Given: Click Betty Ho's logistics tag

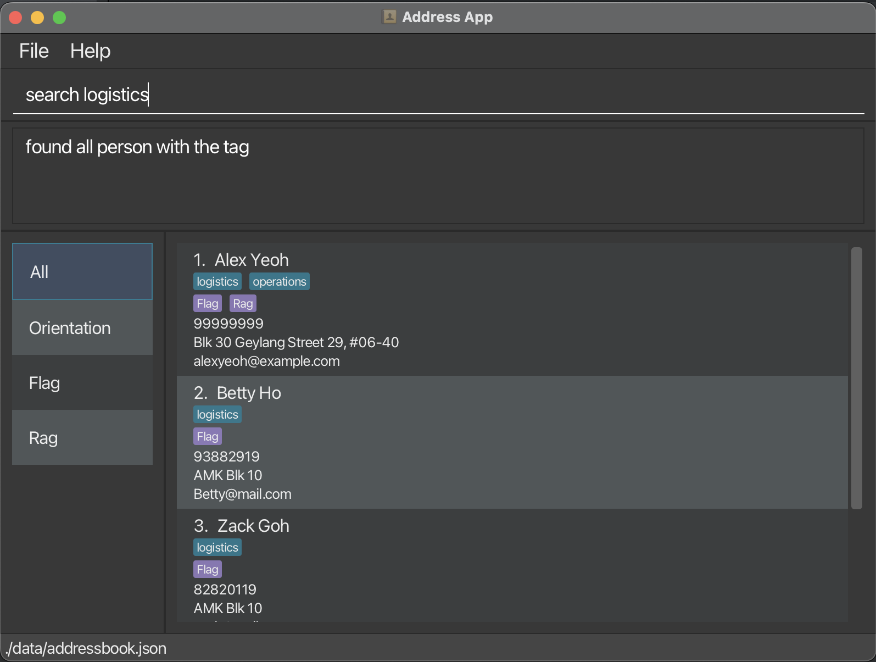Looking at the screenshot, I should [217, 415].
